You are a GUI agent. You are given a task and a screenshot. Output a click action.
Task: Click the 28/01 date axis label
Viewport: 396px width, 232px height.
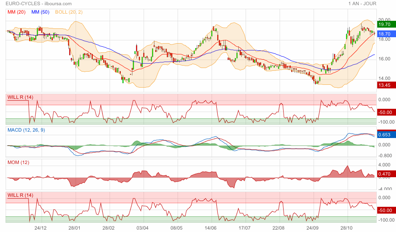click(x=74, y=228)
